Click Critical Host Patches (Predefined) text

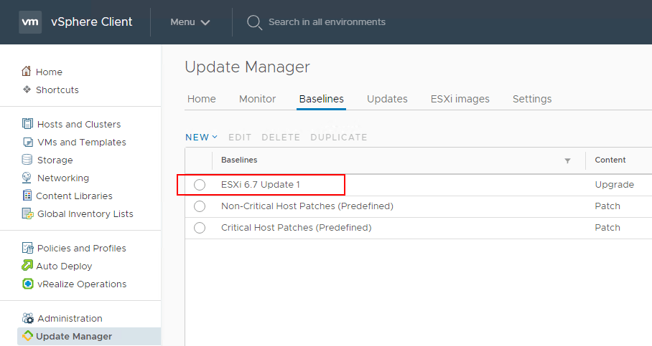297,227
